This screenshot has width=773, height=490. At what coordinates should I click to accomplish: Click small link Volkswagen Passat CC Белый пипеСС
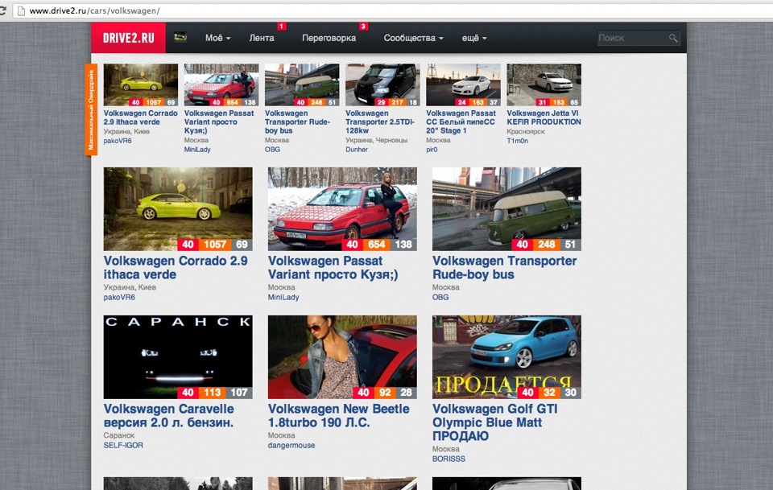pyautogui.click(x=461, y=121)
